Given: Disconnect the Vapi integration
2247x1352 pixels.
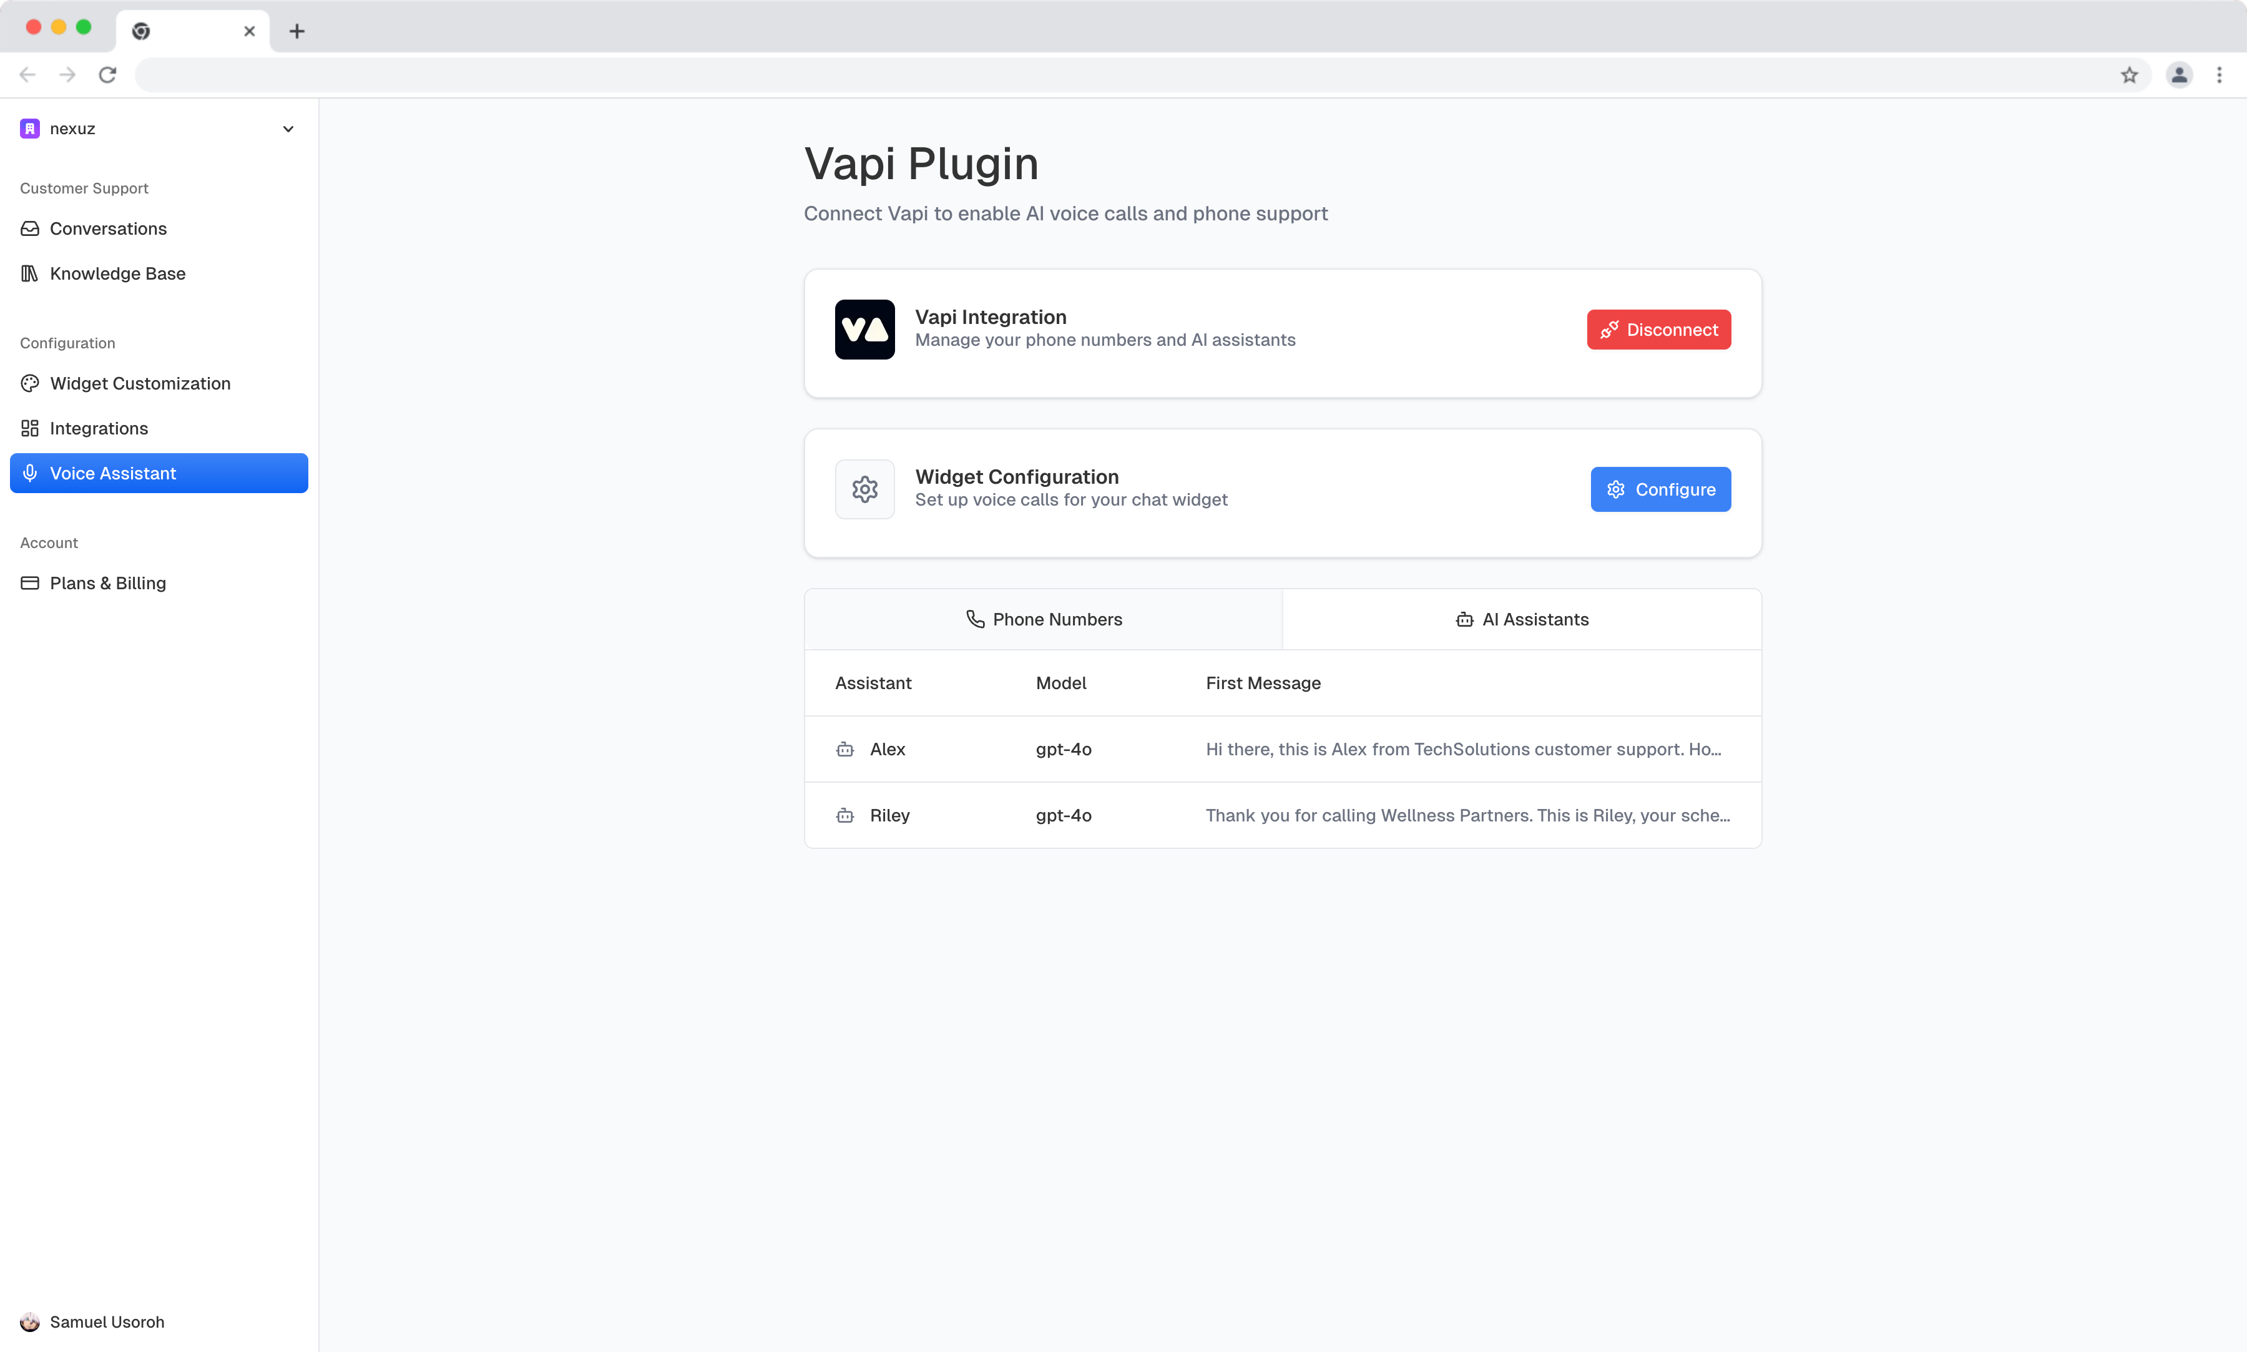Looking at the screenshot, I should click(x=1658, y=329).
